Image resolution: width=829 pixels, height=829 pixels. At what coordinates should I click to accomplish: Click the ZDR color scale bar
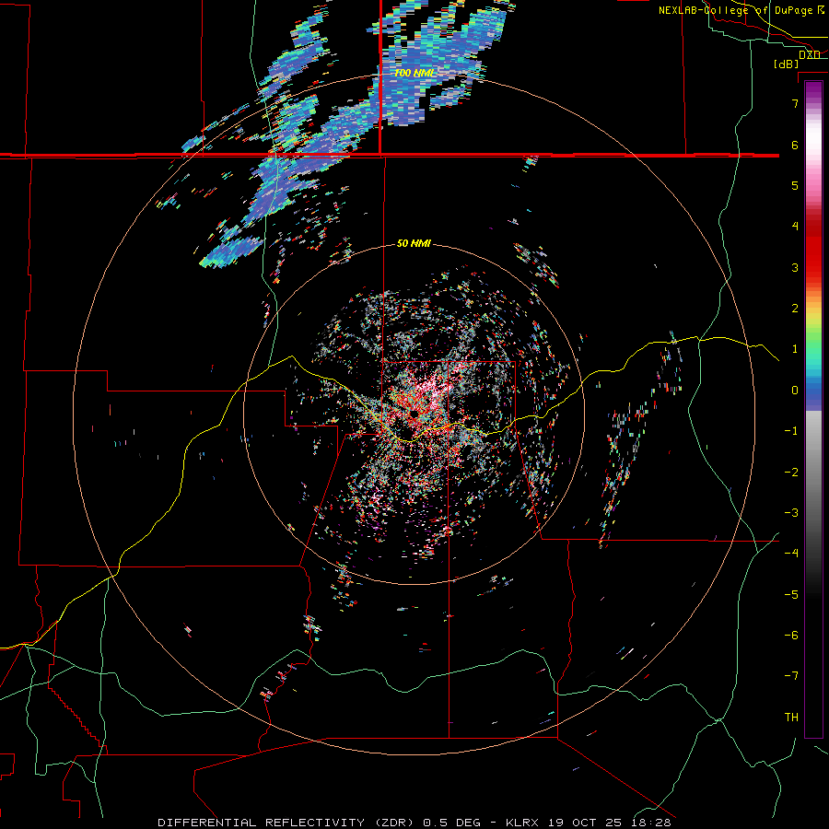(813, 409)
